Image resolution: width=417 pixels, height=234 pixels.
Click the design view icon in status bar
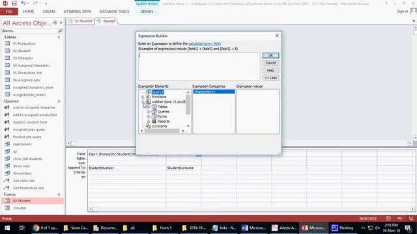[411, 218]
